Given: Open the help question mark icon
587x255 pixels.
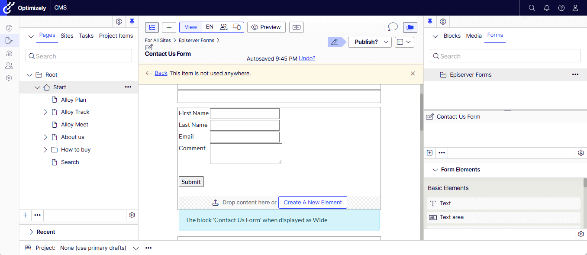Looking at the screenshot, I should tap(561, 8).
